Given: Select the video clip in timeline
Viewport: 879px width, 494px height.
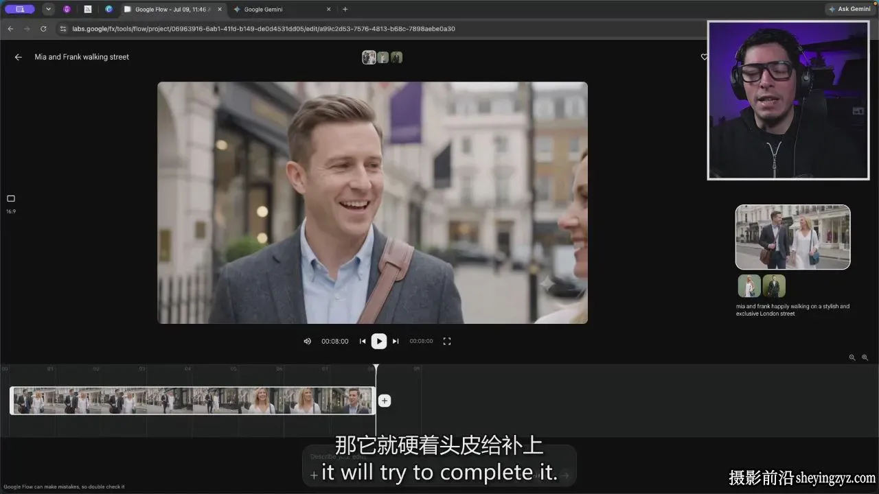Looking at the screenshot, I should (x=192, y=401).
